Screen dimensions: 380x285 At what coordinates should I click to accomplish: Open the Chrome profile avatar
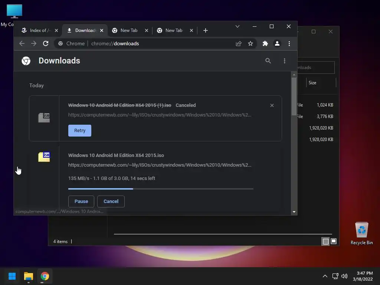pos(277,44)
